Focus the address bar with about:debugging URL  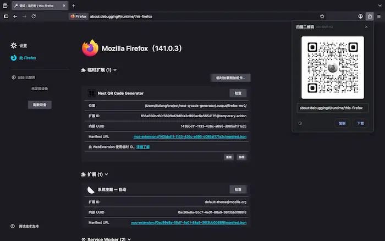(x=121, y=17)
